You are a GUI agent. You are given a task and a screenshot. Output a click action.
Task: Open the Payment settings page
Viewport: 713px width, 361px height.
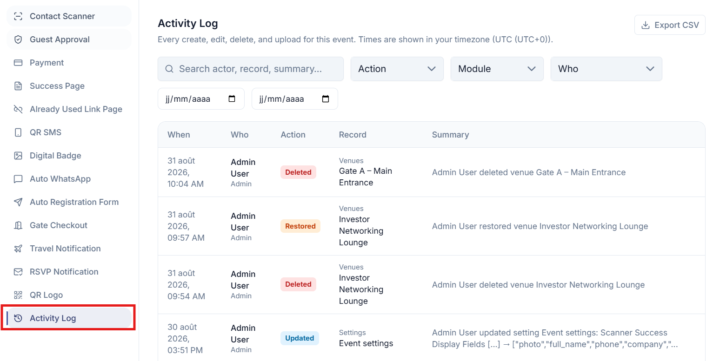(x=69, y=63)
